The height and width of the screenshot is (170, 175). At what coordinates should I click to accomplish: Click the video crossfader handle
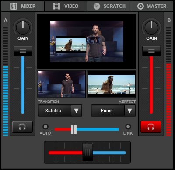pos(73,129)
